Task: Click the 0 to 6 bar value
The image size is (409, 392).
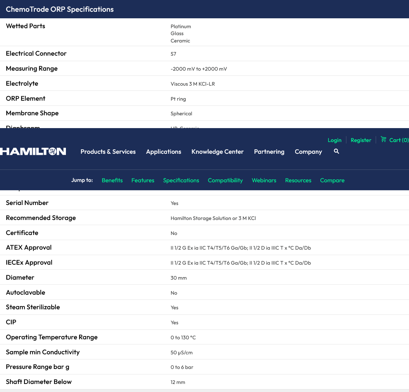Action: tap(182, 367)
